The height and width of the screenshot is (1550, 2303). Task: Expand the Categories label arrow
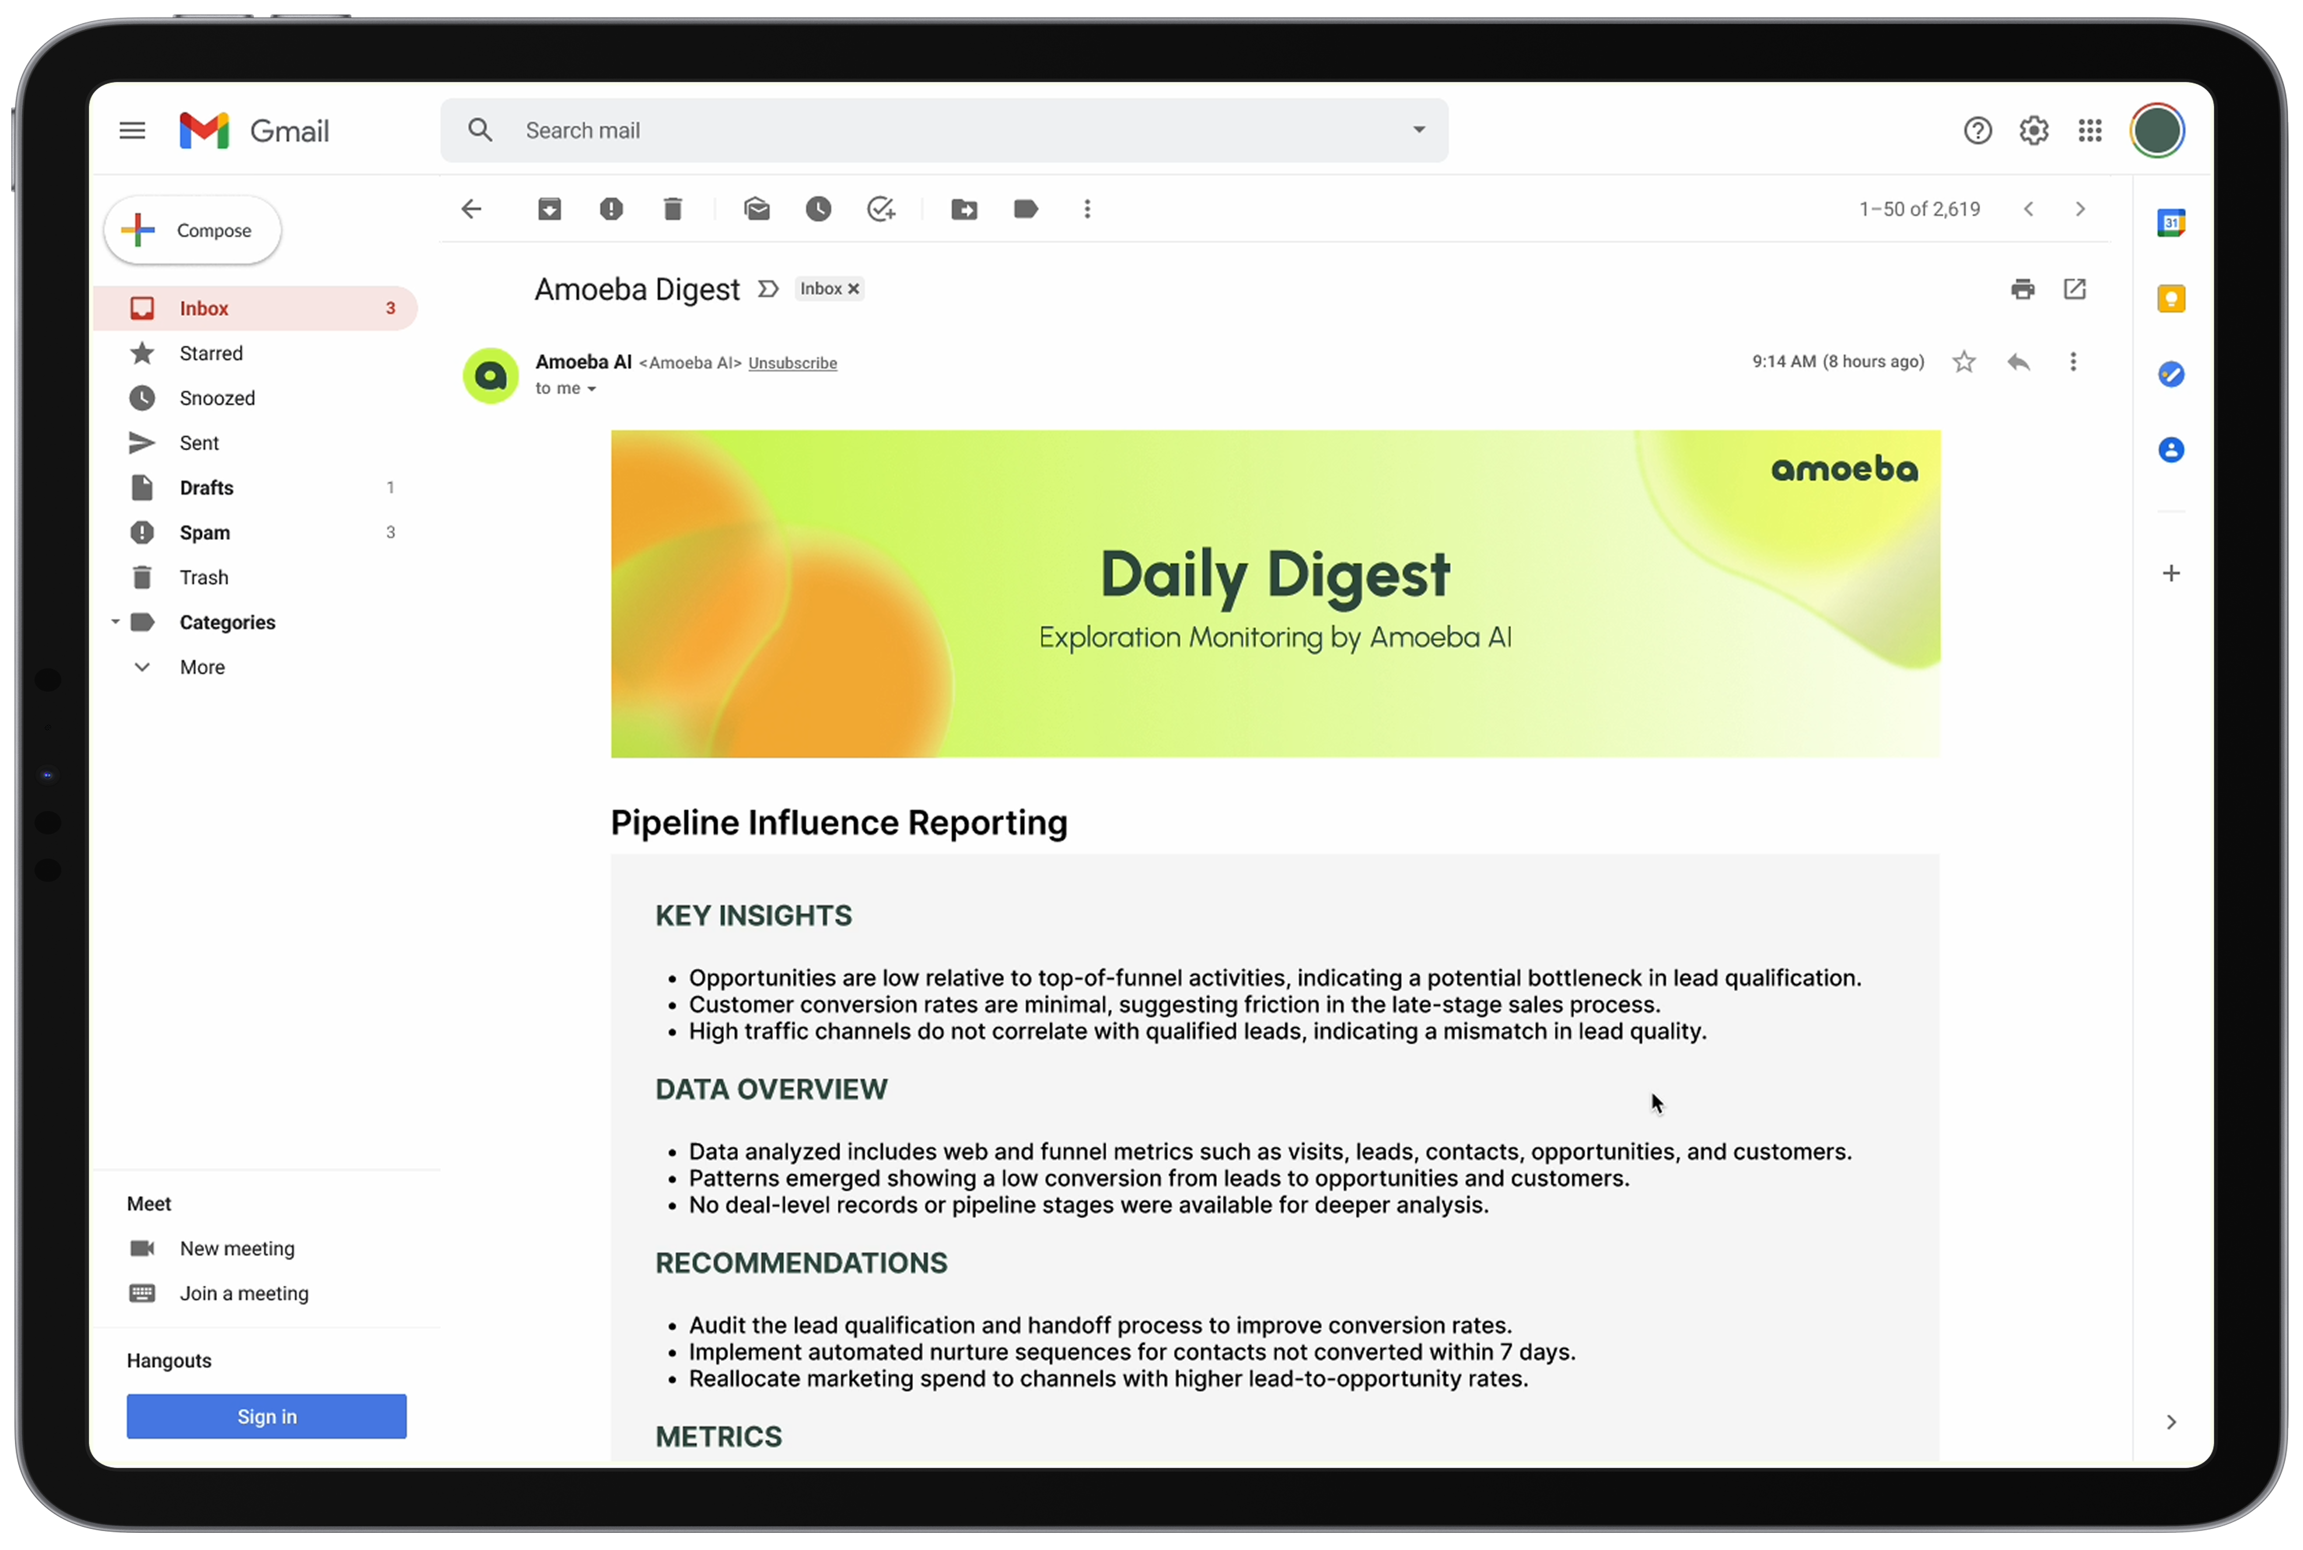pos(115,622)
